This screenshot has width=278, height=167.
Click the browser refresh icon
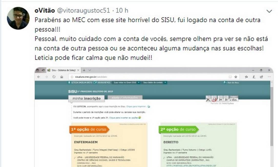click(x=54, y=77)
